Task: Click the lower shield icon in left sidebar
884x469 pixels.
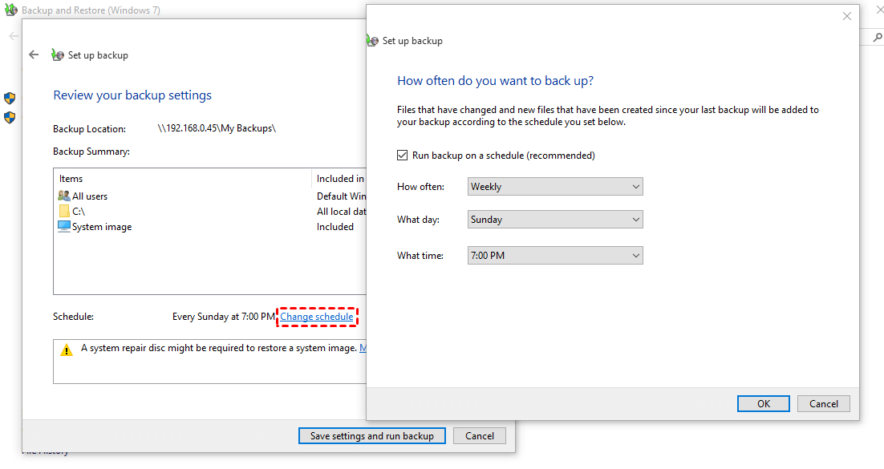Action: pyautogui.click(x=10, y=118)
